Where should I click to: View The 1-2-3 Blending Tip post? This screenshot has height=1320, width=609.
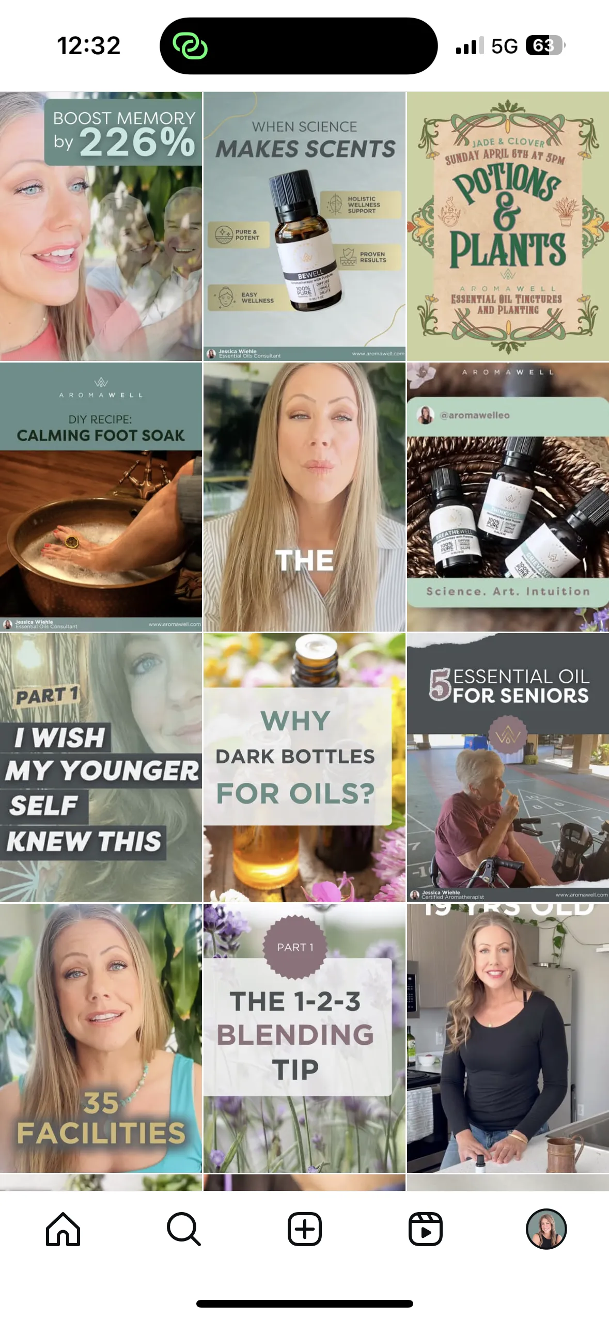tap(304, 1038)
